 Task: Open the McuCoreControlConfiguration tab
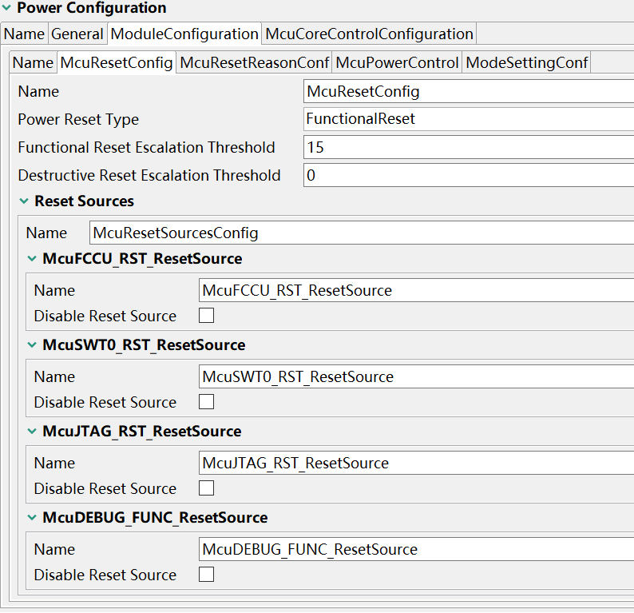369,34
